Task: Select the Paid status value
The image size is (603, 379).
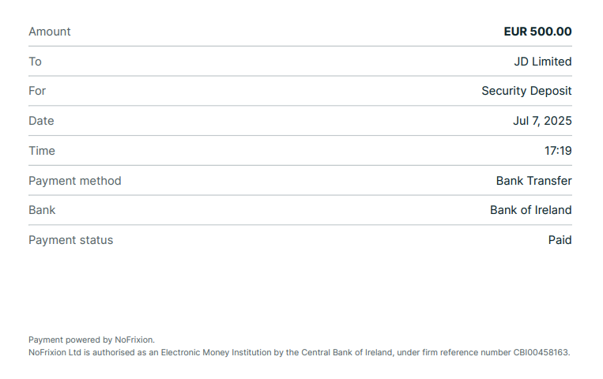Action: [x=560, y=240]
